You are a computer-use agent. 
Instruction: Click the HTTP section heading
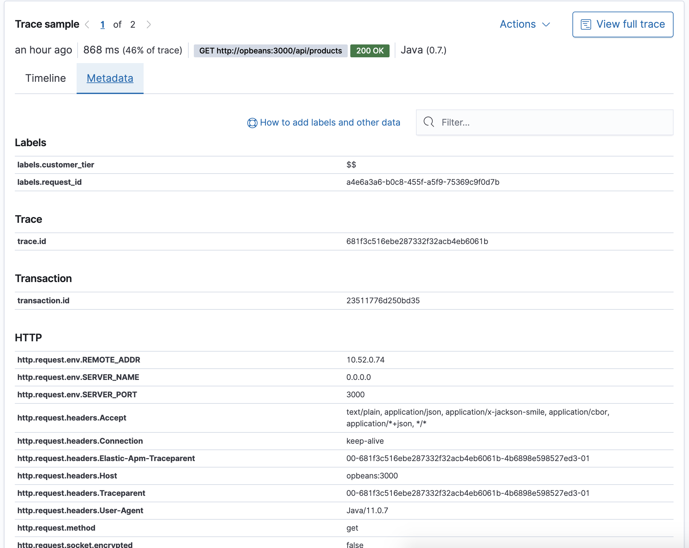[28, 337]
